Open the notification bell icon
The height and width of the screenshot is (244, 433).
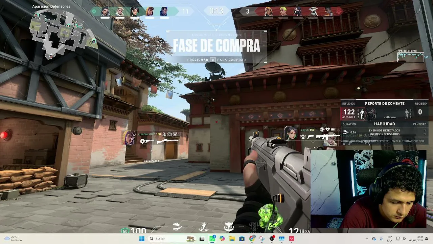pyautogui.click(x=427, y=239)
